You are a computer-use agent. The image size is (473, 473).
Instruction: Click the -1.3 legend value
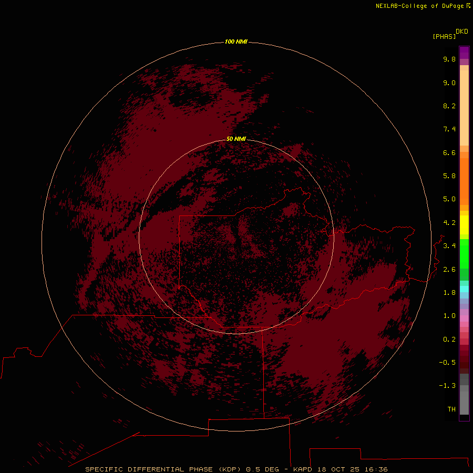coord(447,386)
